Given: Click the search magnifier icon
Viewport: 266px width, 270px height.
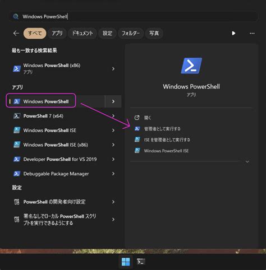Looking at the screenshot, I should coord(16,17).
